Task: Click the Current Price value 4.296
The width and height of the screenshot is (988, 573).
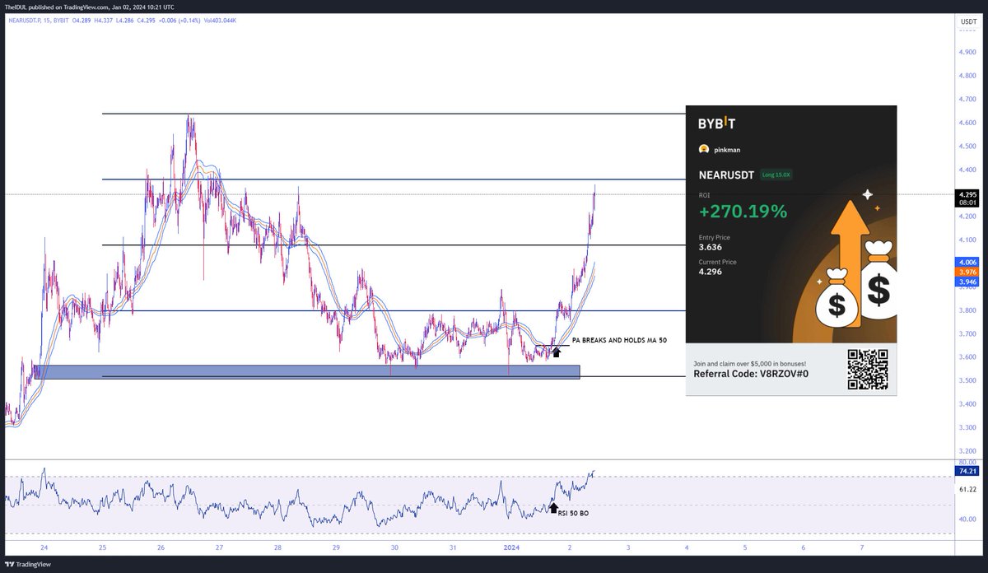Action: pos(710,271)
